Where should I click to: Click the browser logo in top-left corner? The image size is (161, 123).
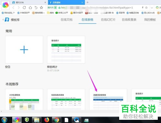(x=5, y=5)
